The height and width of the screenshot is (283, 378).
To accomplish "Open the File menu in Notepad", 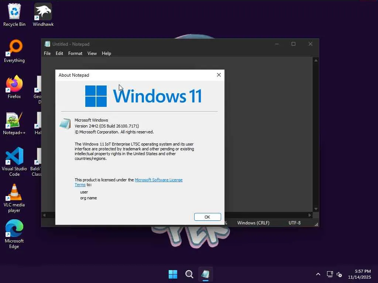I will pos(47,53).
